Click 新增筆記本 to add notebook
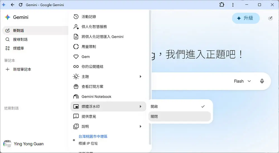This screenshot has width=279, height=153. [35, 69]
